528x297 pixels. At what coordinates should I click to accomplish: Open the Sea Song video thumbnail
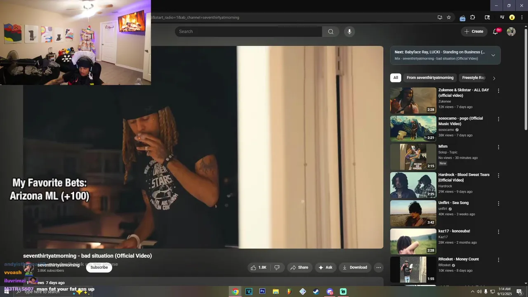(x=413, y=213)
